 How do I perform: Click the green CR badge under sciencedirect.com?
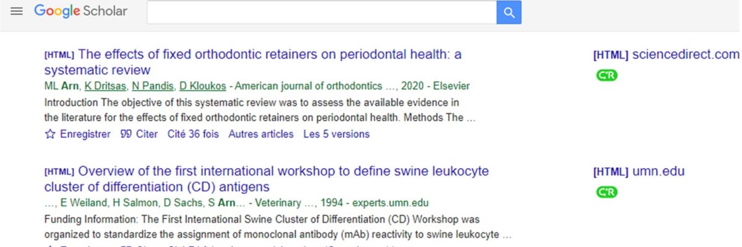(607, 75)
